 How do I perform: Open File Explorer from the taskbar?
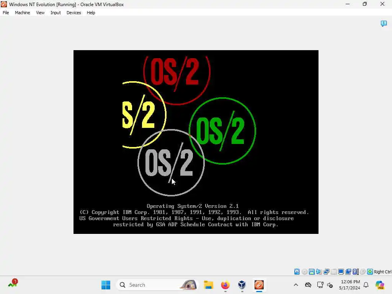(208, 285)
